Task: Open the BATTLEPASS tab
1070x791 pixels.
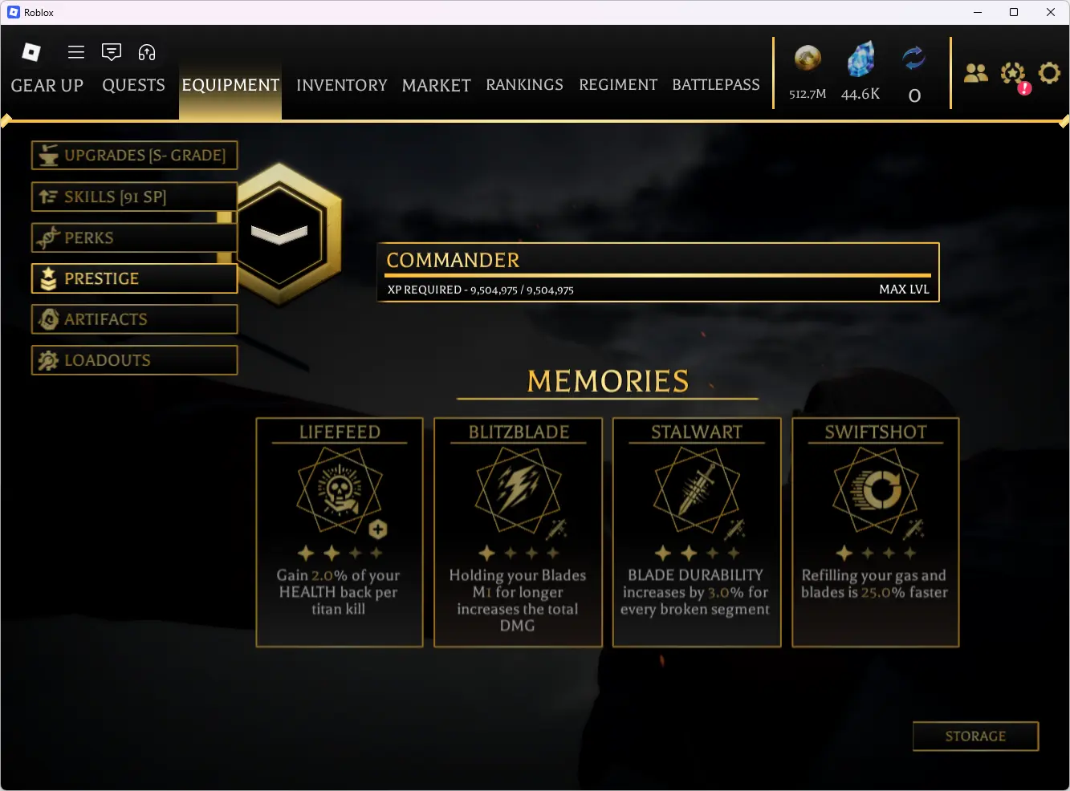Action: point(716,85)
